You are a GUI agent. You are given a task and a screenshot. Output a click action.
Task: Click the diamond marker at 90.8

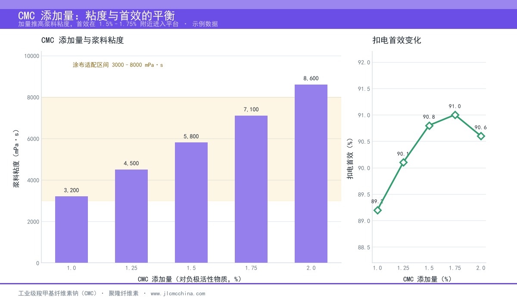[x=429, y=126]
